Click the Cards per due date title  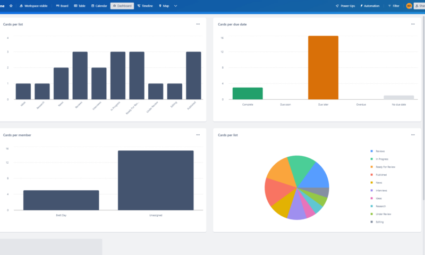[x=232, y=24]
